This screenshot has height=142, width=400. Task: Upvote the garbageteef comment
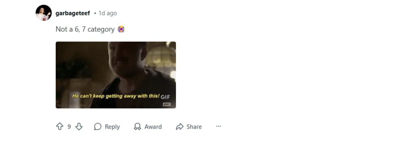(59, 127)
